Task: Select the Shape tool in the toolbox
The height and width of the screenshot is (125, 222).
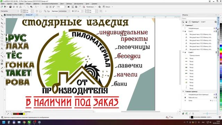Action: tap(2, 19)
